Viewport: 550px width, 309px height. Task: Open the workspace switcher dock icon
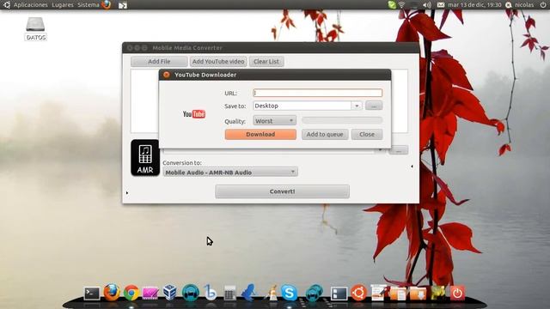339,294
